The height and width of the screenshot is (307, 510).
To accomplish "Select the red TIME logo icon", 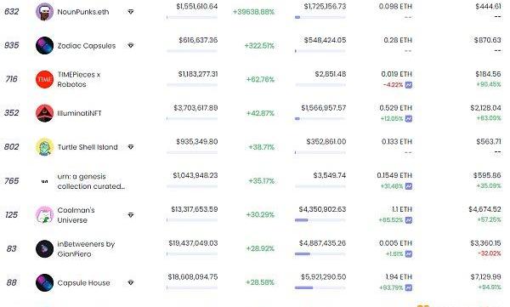I will 44,79.
